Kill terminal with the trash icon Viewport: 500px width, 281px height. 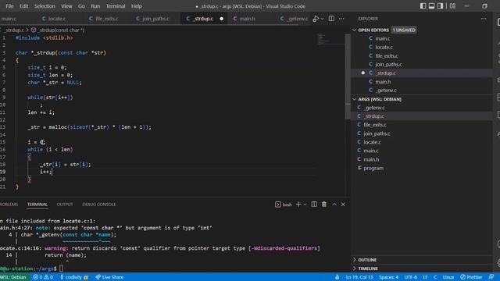point(324,205)
